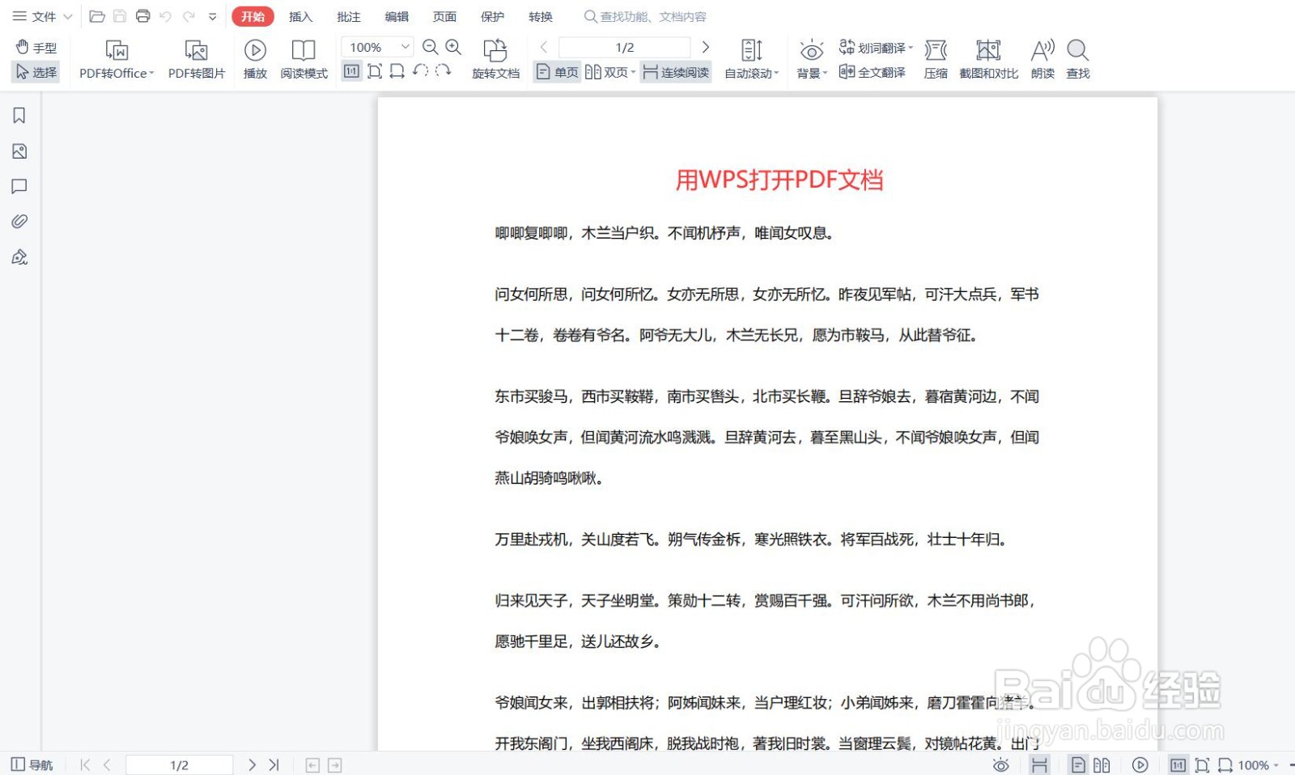Click the toolbar page number field 1/2
This screenshot has height=775, width=1295.
pos(624,47)
